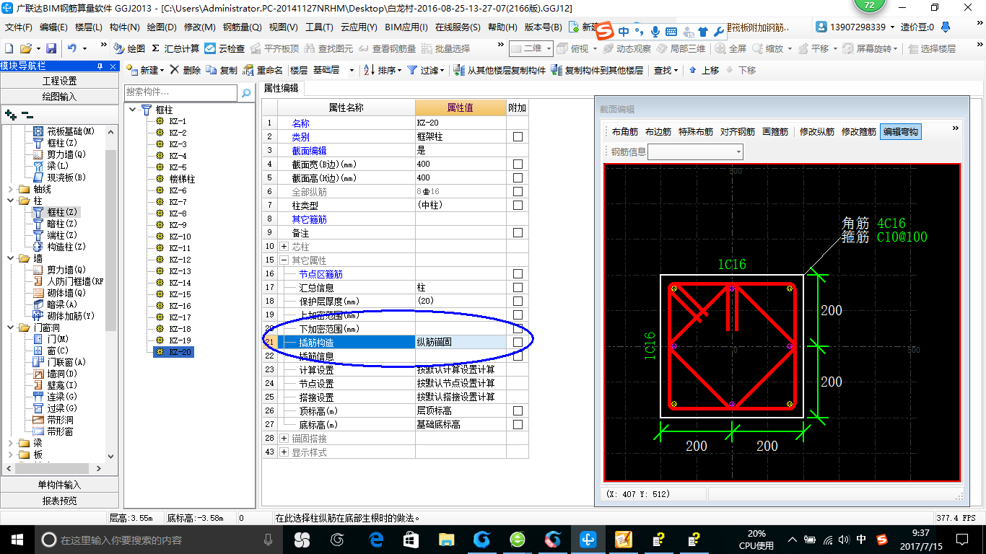Expand the 轴线 folder in navigation tree
This screenshot has height=554, width=986.
10,189
